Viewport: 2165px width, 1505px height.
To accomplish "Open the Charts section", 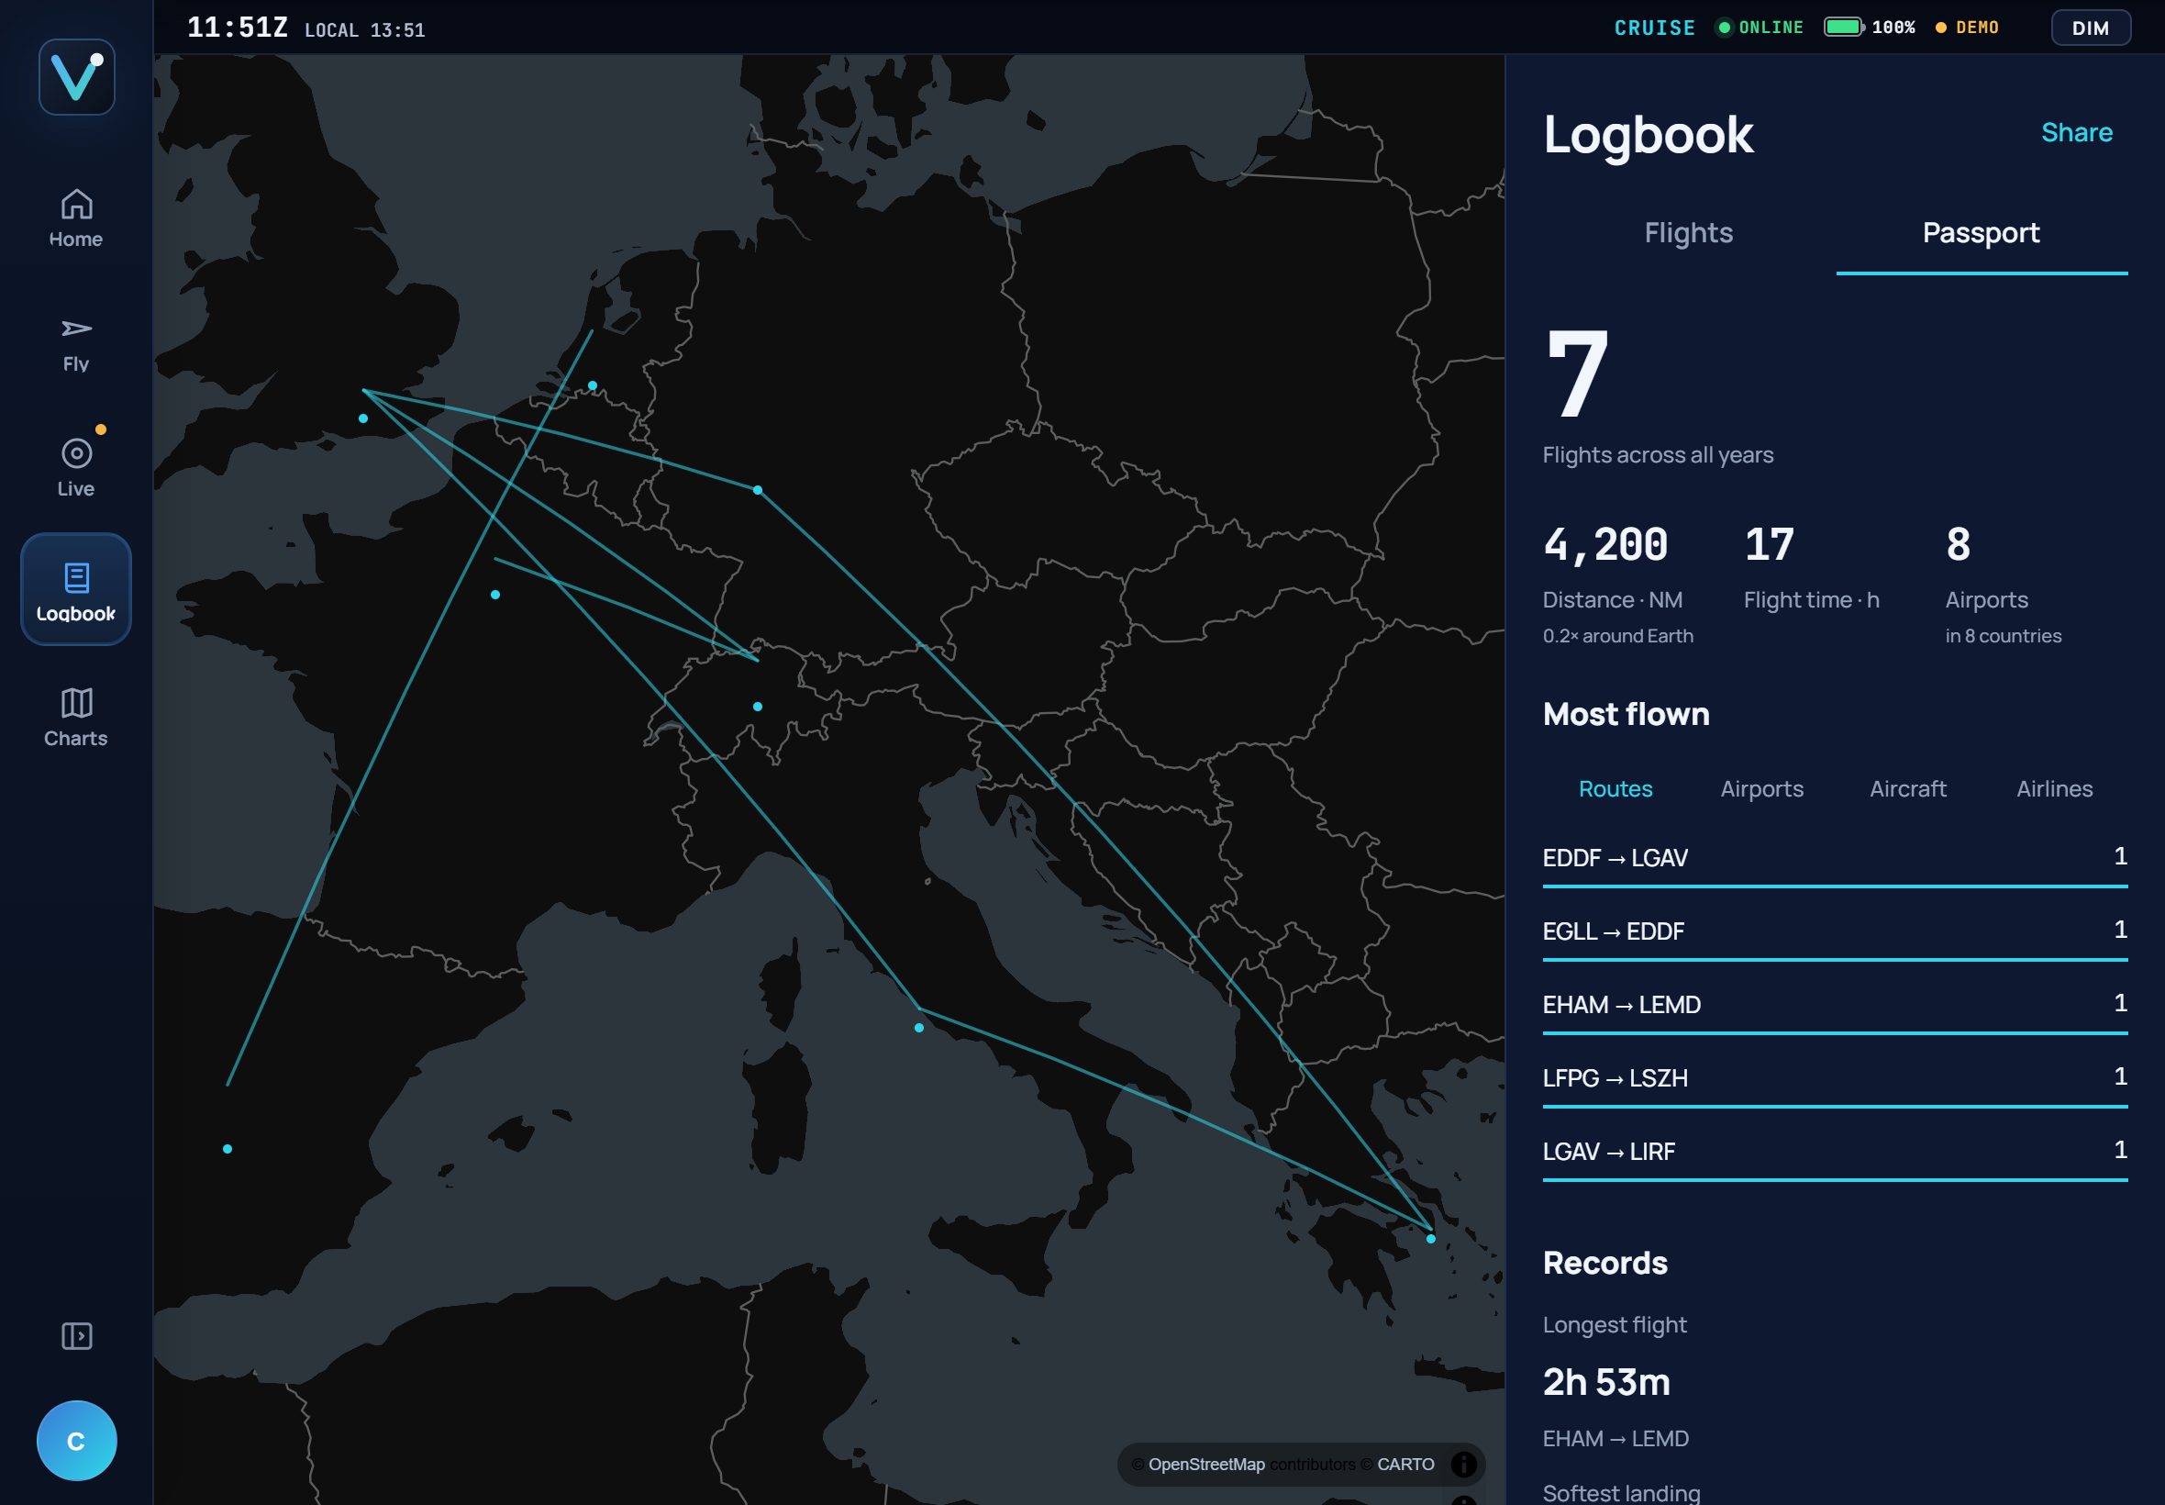I will pyautogui.click(x=76, y=718).
